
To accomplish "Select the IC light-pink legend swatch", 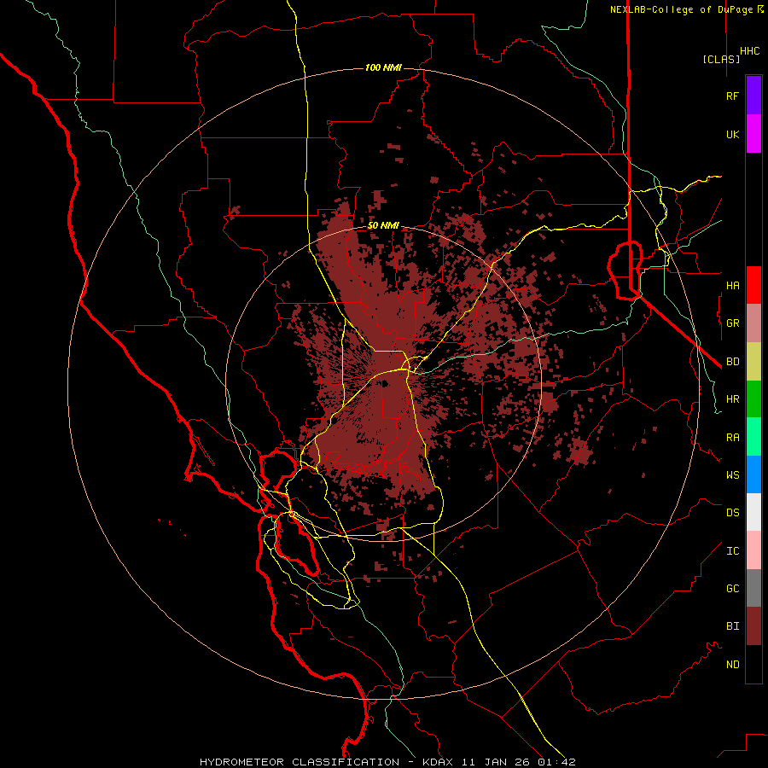I will [753, 550].
